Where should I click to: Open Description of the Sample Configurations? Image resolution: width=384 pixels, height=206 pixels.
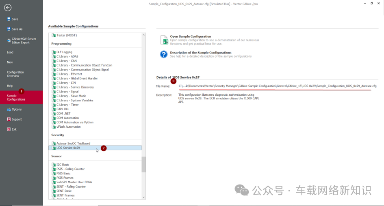point(201,53)
